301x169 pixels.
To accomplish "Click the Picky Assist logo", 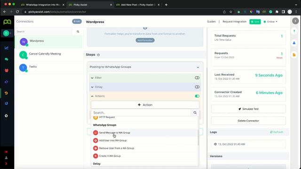I will 7,22.
